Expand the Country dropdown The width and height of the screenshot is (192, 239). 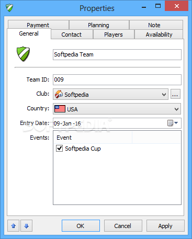click(x=176, y=109)
